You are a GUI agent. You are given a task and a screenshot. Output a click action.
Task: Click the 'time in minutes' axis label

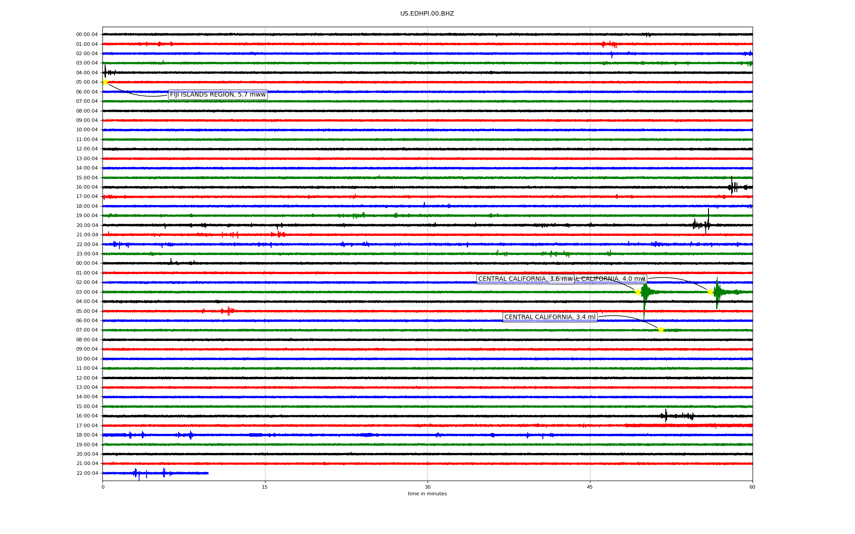point(427,494)
